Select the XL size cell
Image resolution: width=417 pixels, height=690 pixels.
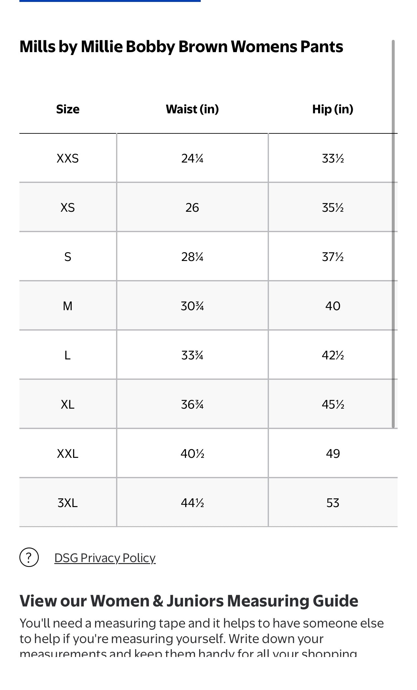click(68, 404)
